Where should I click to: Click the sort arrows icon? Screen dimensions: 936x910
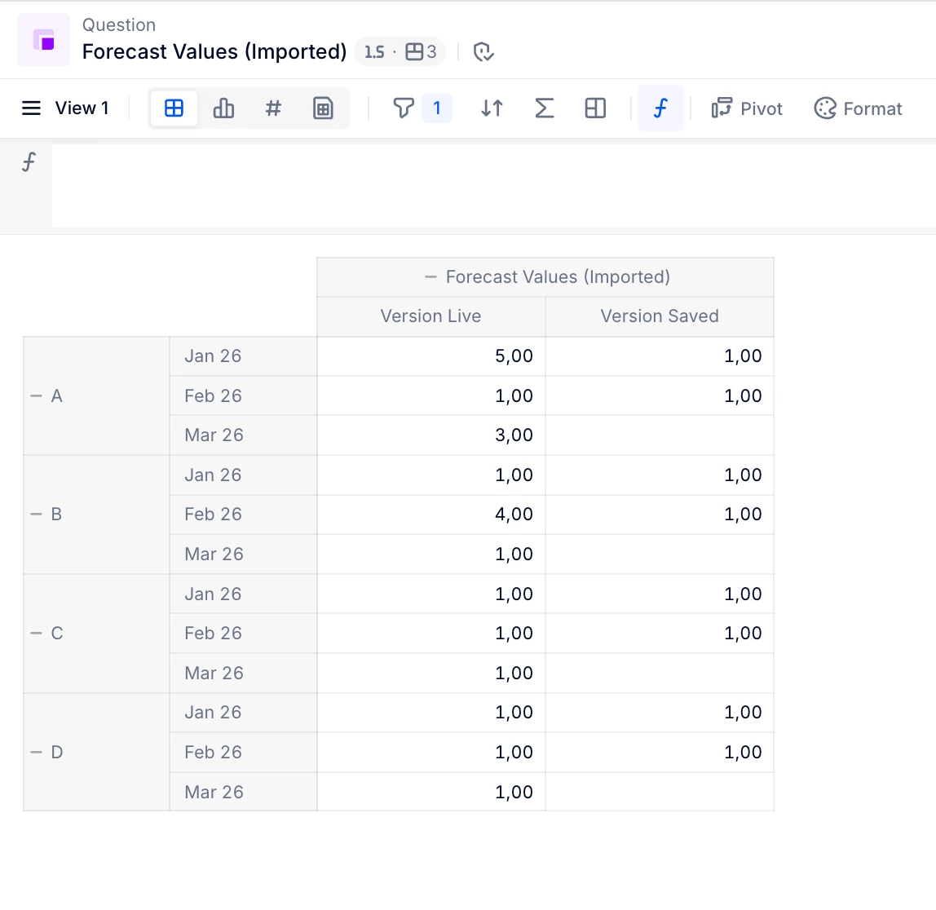pyautogui.click(x=492, y=108)
